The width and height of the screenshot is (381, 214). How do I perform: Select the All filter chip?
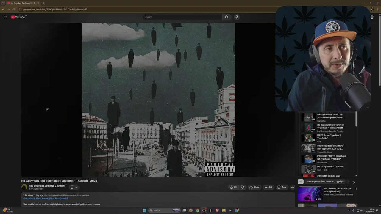(301, 182)
